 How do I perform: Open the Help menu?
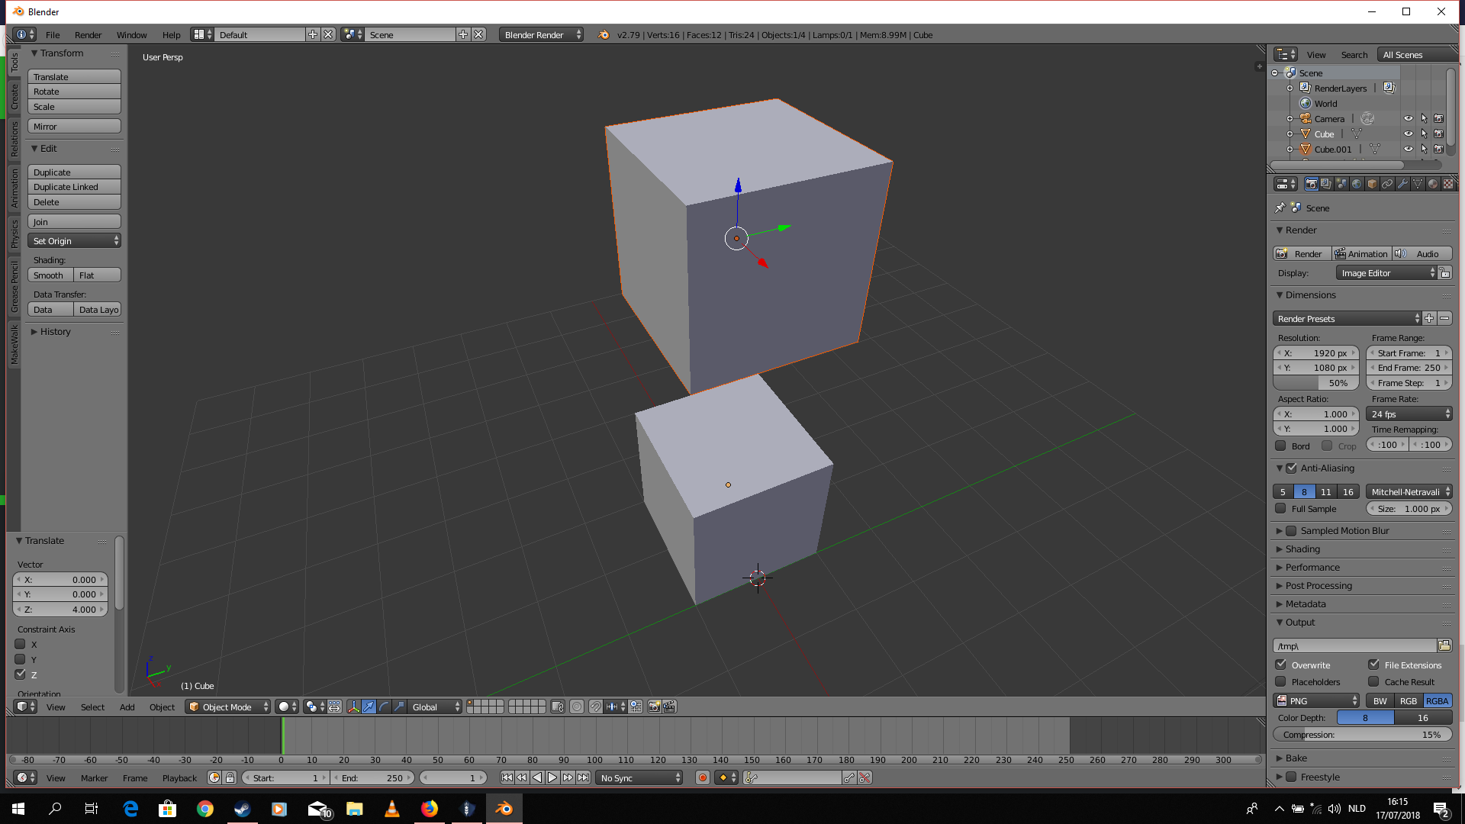pyautogui.click(x=171, y=34)
